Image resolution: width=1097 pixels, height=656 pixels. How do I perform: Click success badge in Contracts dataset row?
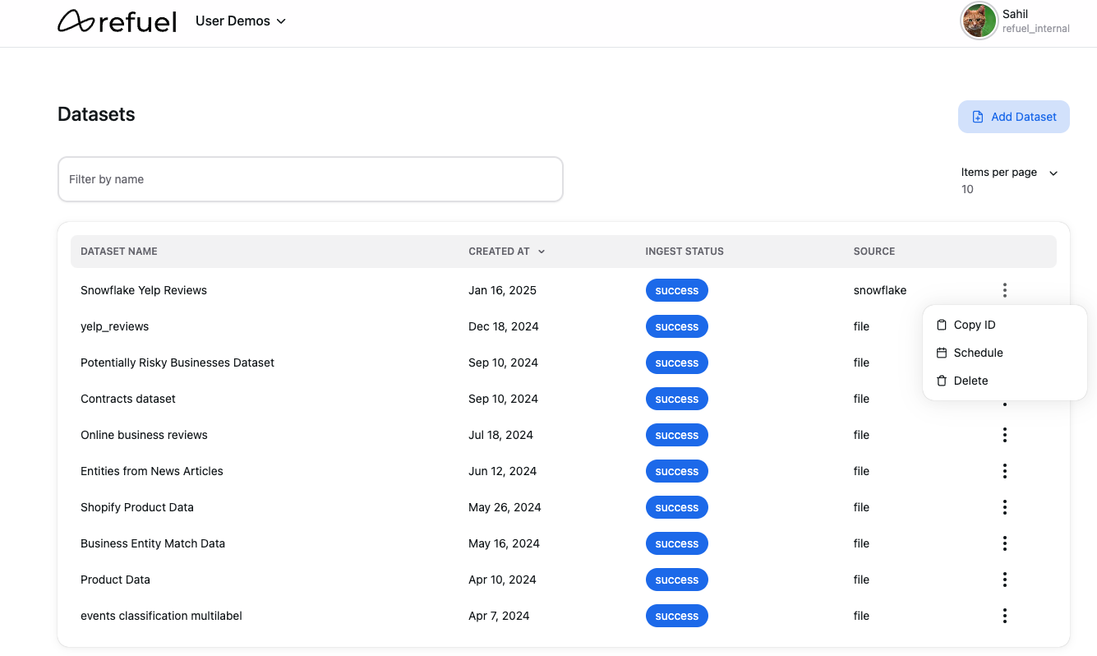pyautogui.click(x=676, y=399)
